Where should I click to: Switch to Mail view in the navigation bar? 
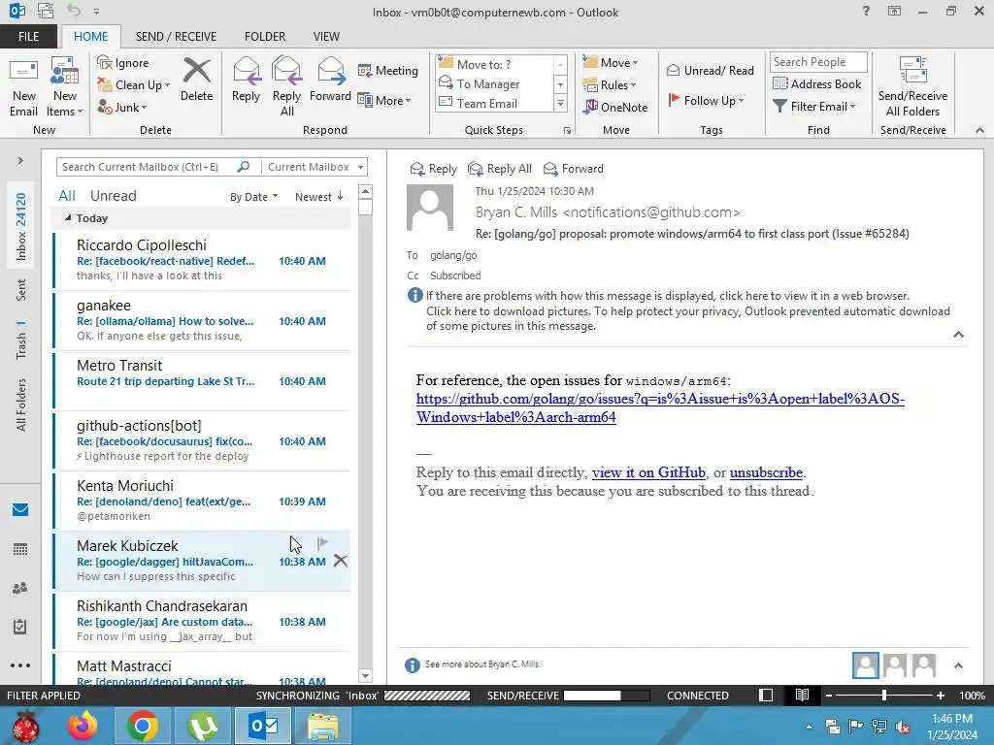20,510
